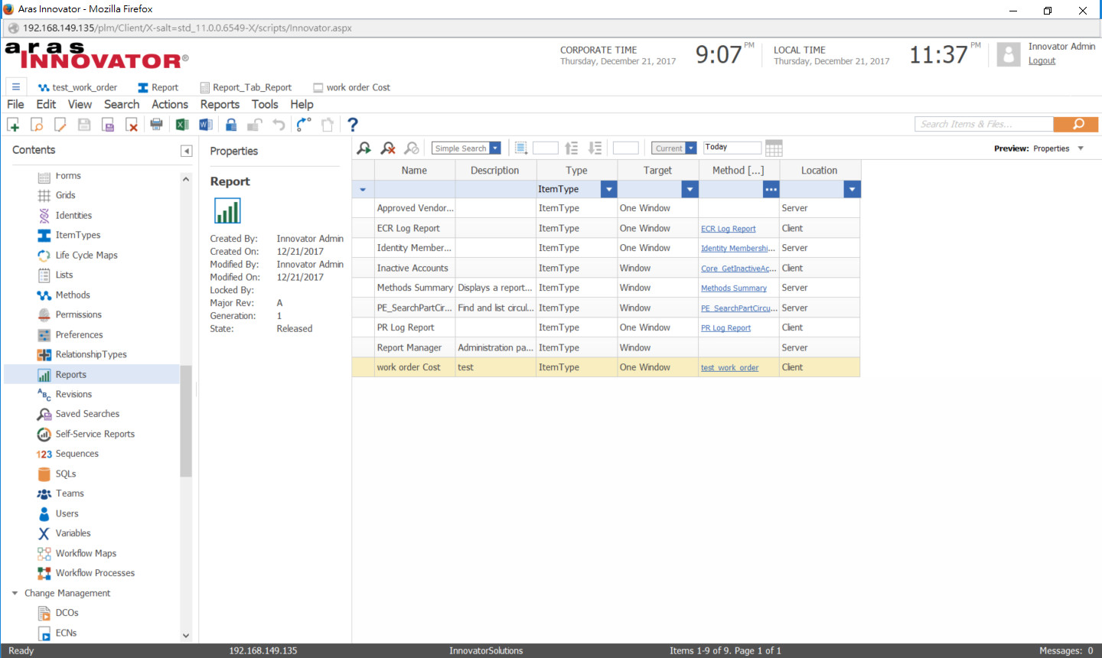Open the Location column filter dropdown
Screen dimensions: 1102x658
click(x=853, y=189)
